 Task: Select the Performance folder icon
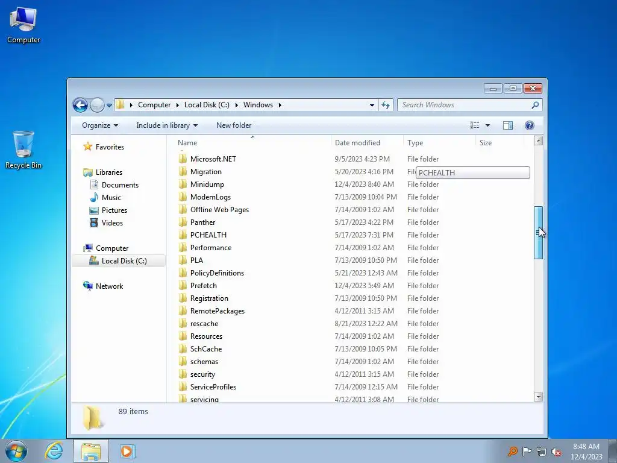183,248
